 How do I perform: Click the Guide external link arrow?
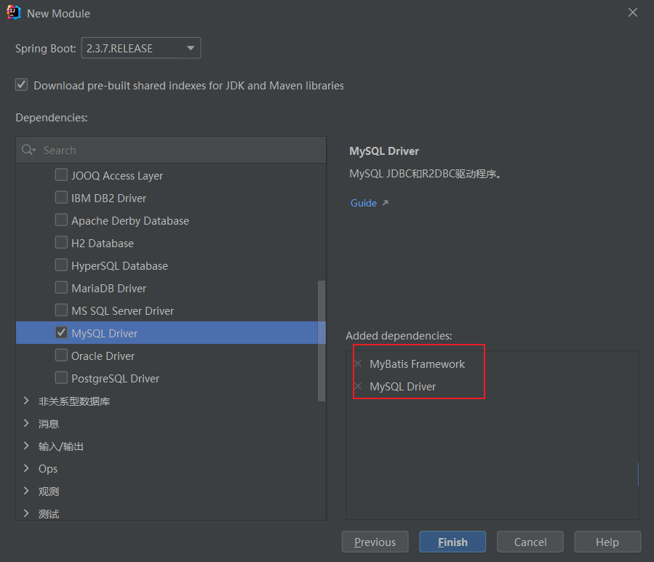[x=386, y=203]
